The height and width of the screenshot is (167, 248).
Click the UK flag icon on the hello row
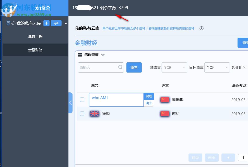(x=94, y=114)
